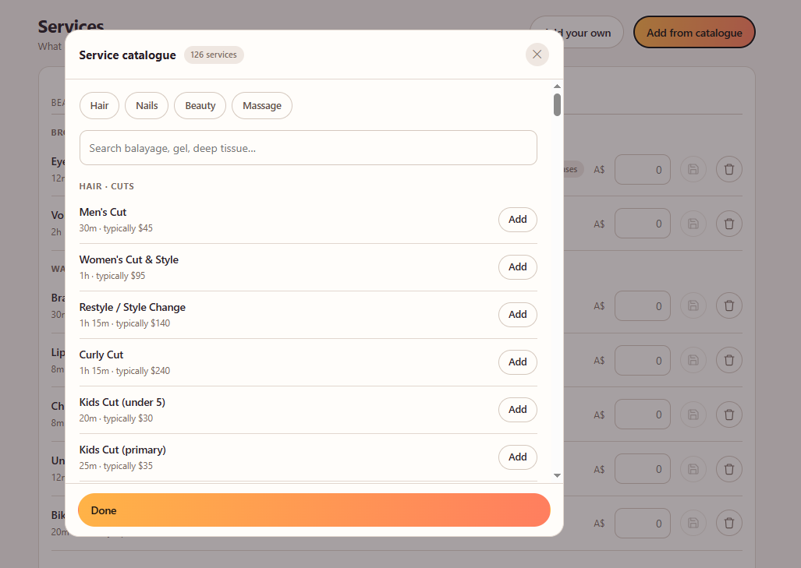Image resolution: width=801 pixels, height=568 pixels.
Task: Delete the Vo… service row
Action: pyautogui.click(x=729, y=224)
